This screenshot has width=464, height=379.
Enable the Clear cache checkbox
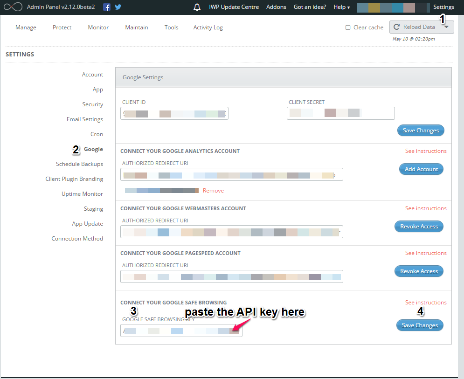(348, 28)
